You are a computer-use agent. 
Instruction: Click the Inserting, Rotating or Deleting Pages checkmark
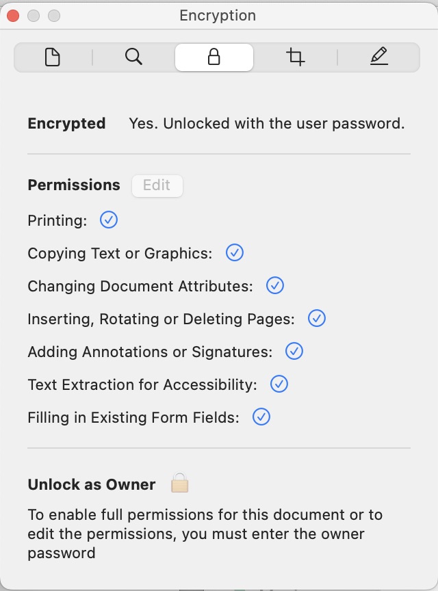point(316,318)
